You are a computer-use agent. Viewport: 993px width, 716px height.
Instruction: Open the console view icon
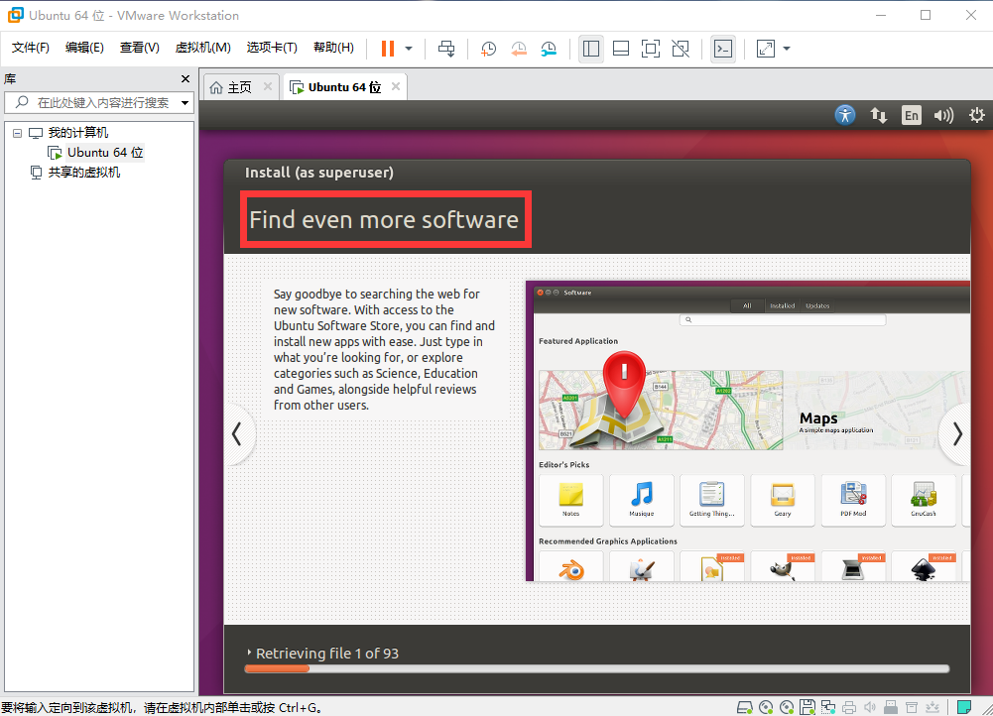pos(723,49)
